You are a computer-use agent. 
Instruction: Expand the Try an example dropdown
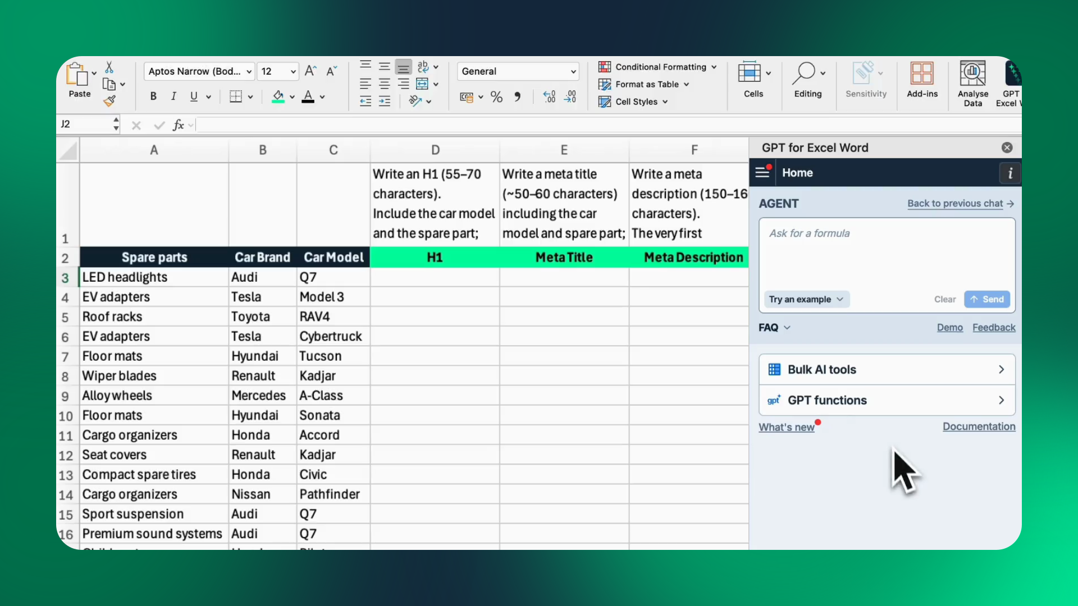[806, 299]
